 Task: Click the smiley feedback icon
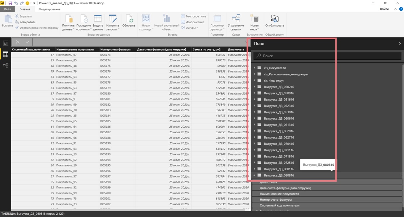click(x=28, y=3)
